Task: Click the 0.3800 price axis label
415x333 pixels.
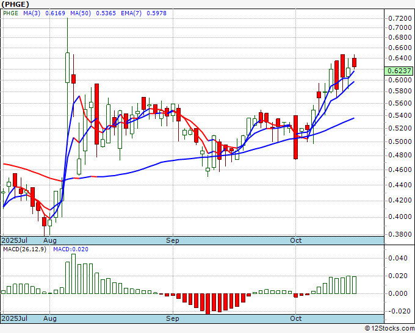Action: (400, 234)
